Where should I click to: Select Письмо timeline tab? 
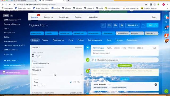(x=131, y=48)
